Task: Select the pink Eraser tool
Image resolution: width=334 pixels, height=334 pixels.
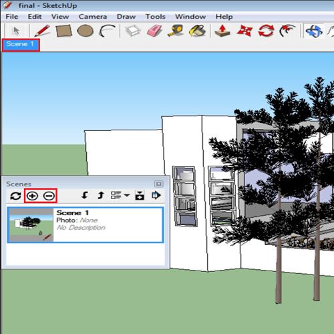Action: click(154, 31)
